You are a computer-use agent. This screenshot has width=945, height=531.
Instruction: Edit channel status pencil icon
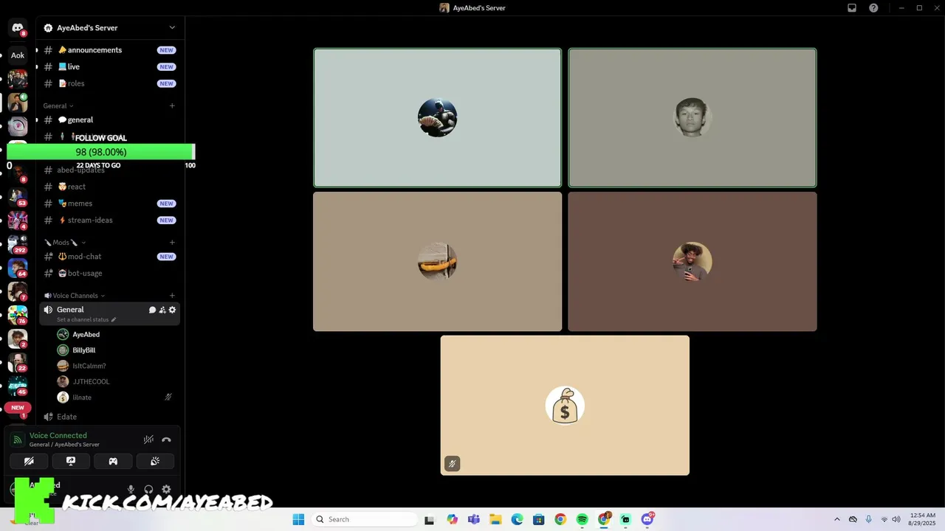point(114,319)
